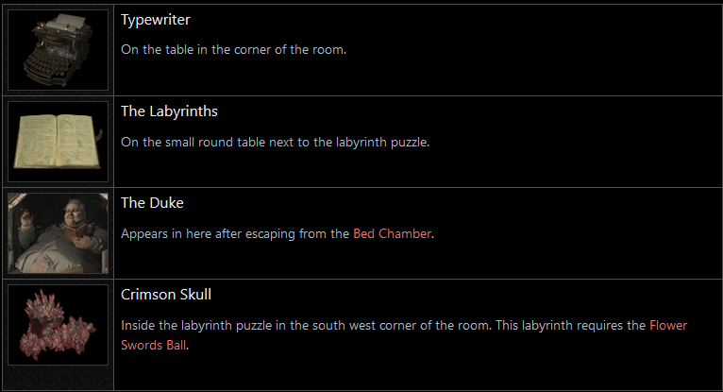Open The Labyrinths book thumbnail
The height and width of the screenshot is (392, 723).
point(57,142)
